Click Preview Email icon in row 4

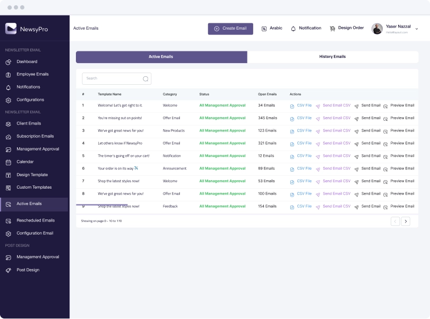[385, 144]
